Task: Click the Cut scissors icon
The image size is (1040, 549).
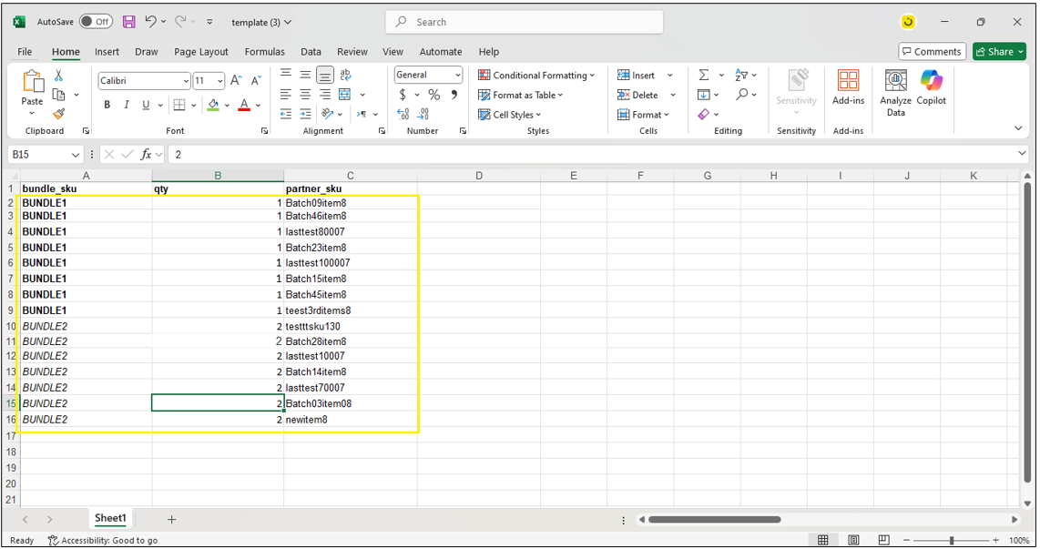Action: [59, 76]
